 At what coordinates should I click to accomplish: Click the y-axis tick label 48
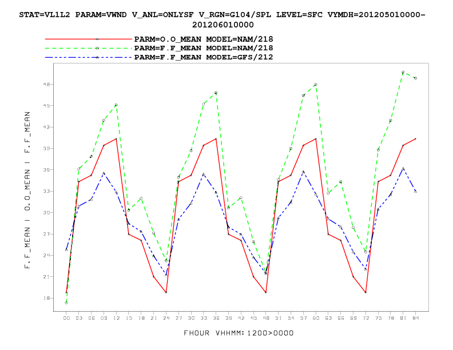click(46, 84)
